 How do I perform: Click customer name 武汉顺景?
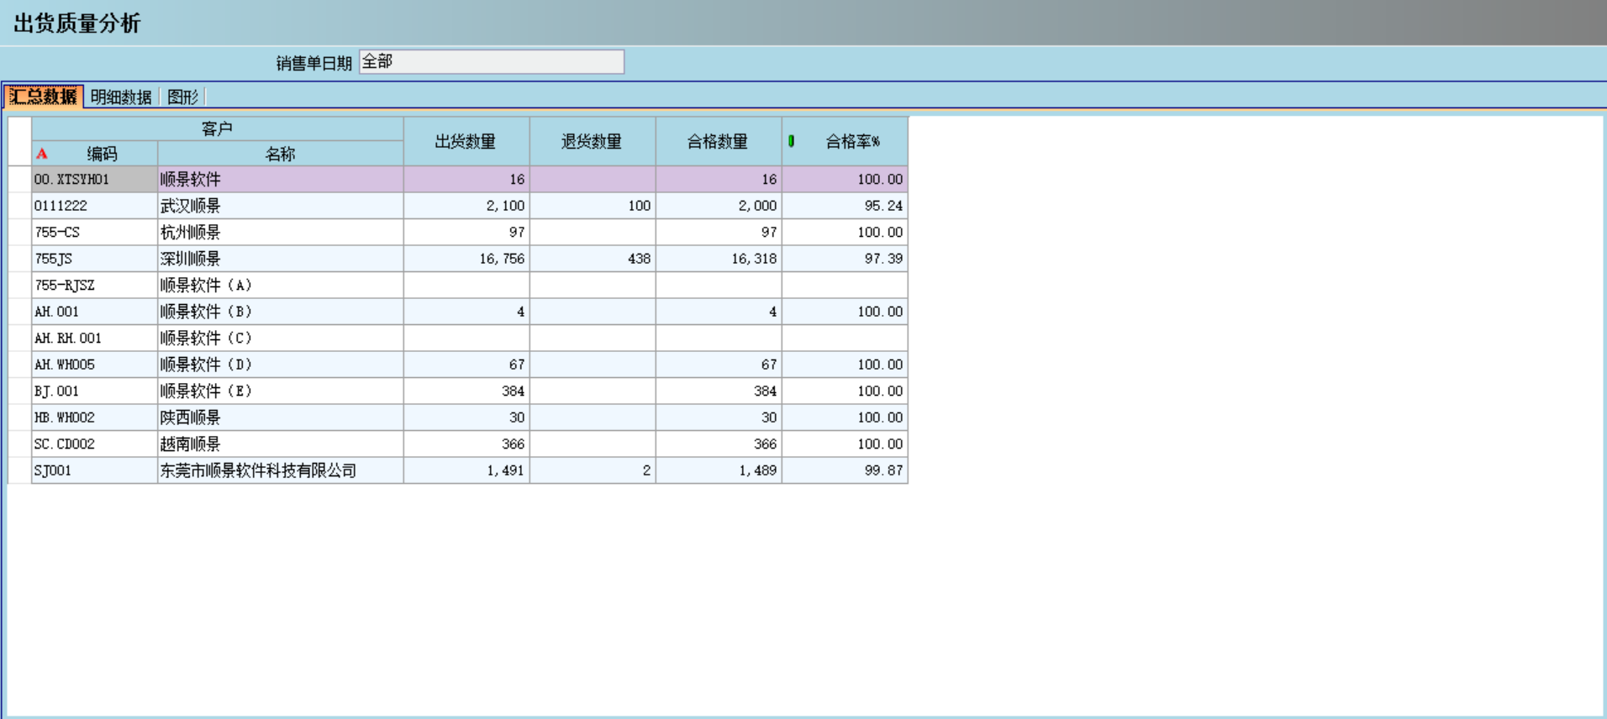191,206
